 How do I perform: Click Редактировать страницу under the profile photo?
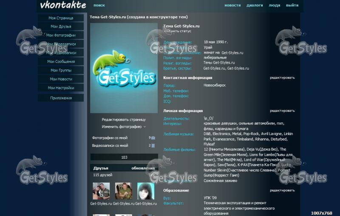124,120
